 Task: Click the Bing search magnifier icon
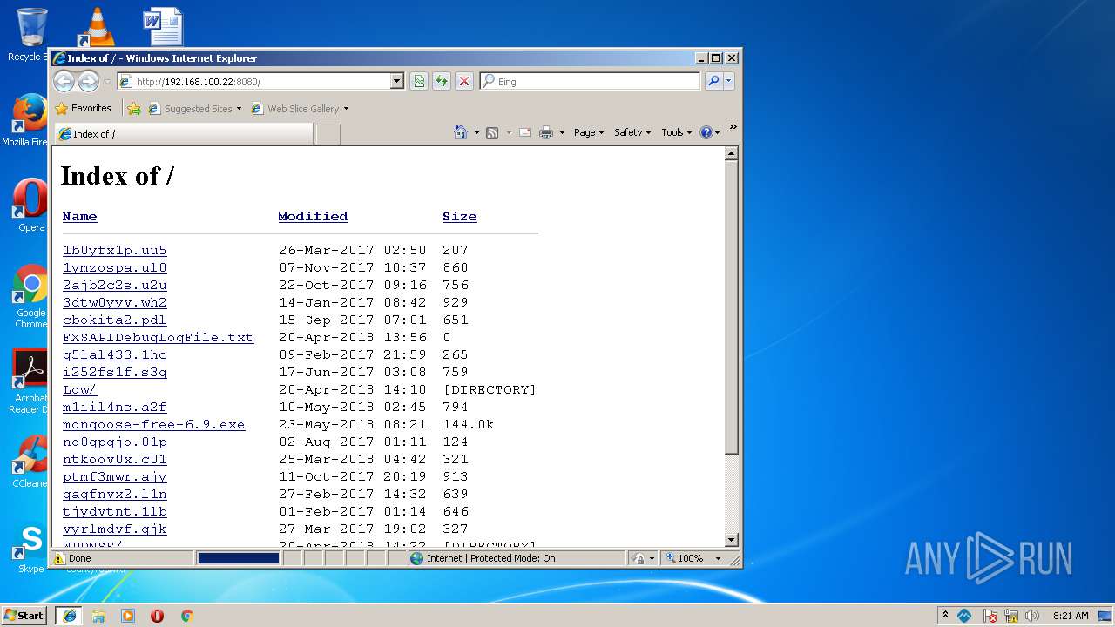pos(713,81)
